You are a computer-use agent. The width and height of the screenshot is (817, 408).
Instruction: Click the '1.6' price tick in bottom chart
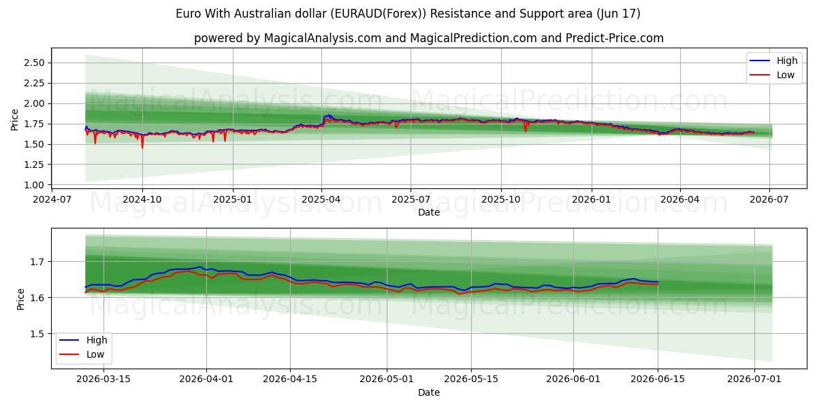pyautogui.click(x=38, y=298)
